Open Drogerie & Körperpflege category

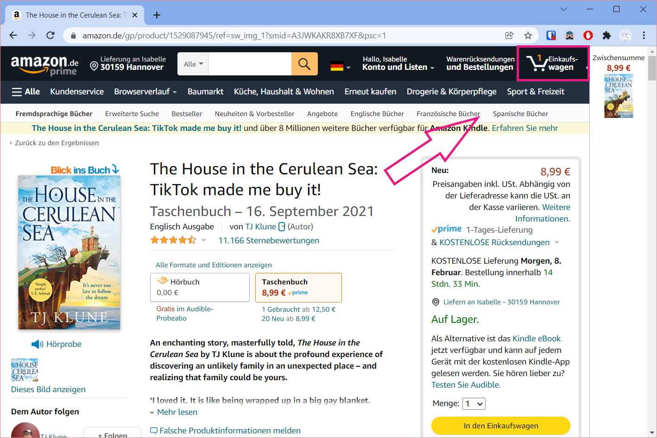coord(452,92)
